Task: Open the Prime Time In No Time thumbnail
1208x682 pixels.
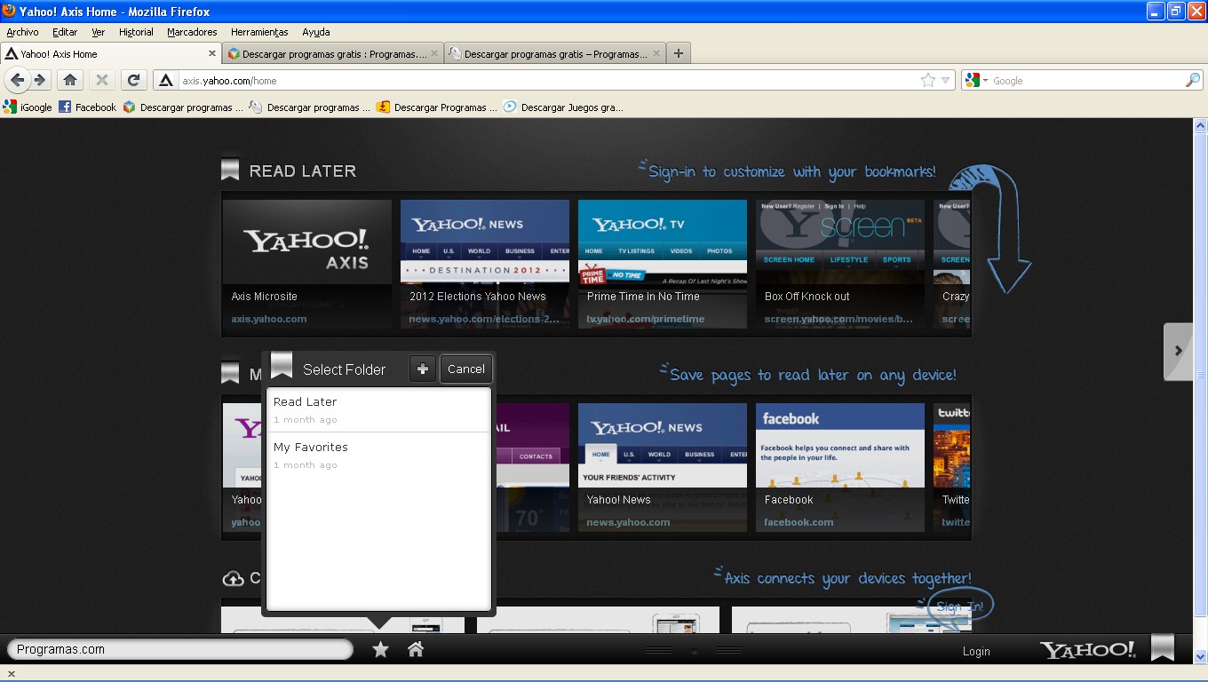Action: [x=663, y=264]
